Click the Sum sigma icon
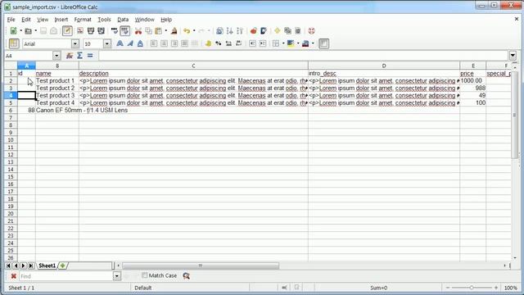Screen dimensions: 524x295 point(80,56)
